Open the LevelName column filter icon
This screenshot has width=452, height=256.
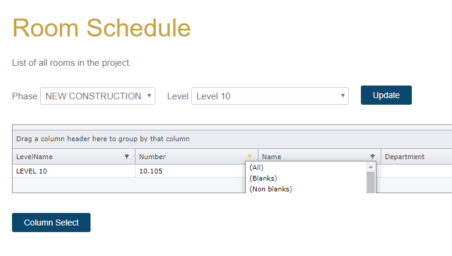click(x=126, y=157)
